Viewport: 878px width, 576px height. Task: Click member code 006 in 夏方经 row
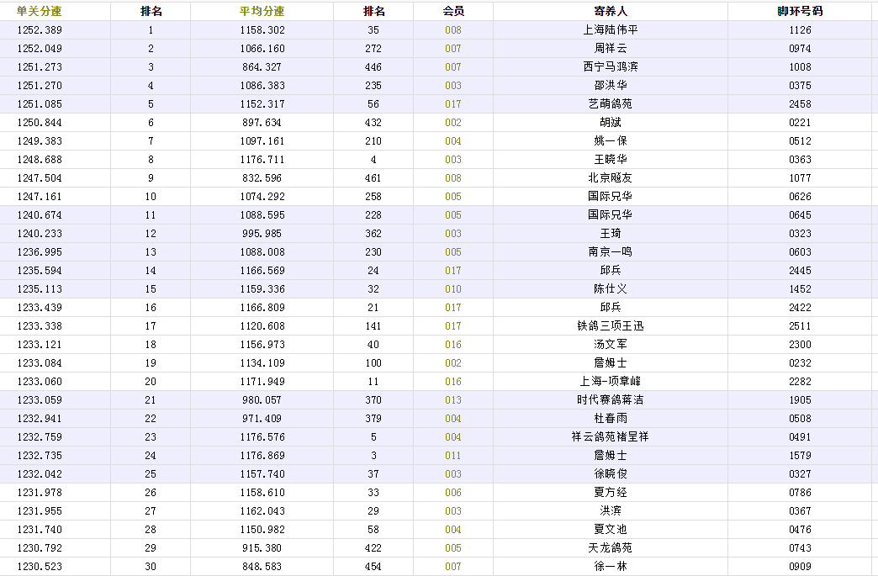coord(453,493)
